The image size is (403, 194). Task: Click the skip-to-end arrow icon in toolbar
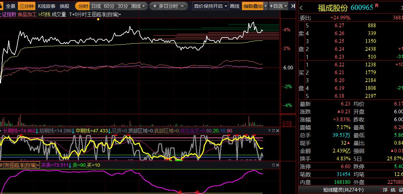click(x=293, y=6)
